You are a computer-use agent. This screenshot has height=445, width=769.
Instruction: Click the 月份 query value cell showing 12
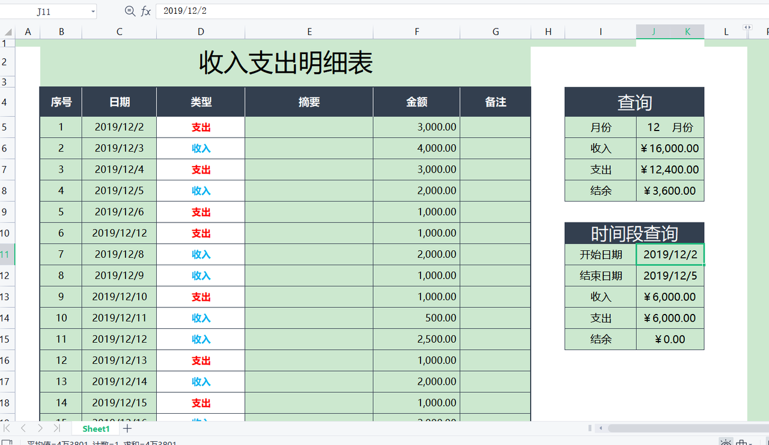670,127
